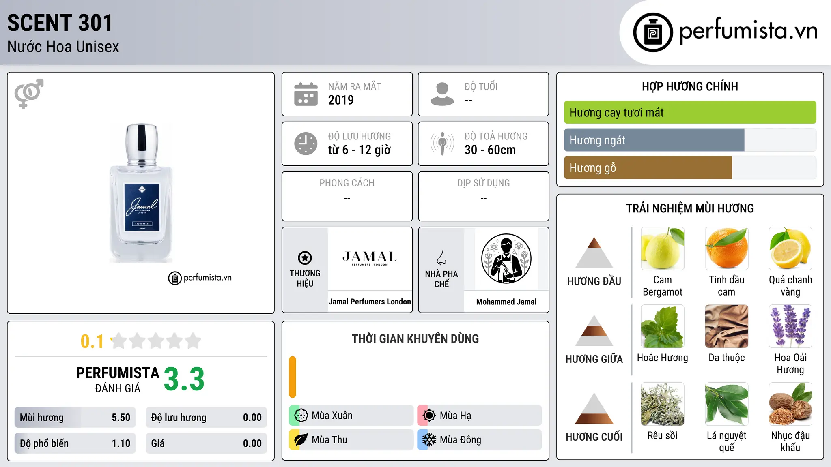Open the Mohammed Jamal perfumer illustration
The image size is (831, 467).
pos(506,259)
